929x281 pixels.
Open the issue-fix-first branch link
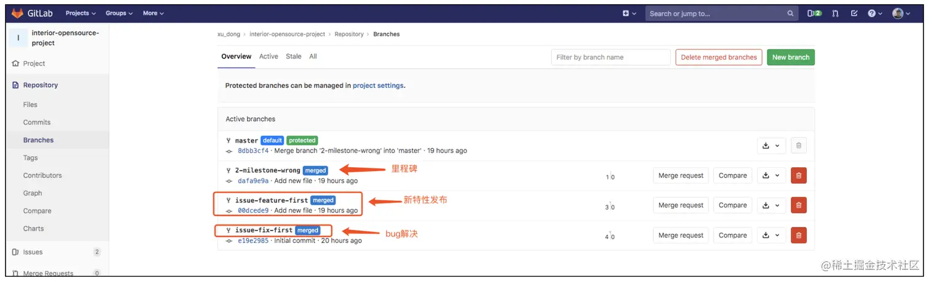pos(264,231)
